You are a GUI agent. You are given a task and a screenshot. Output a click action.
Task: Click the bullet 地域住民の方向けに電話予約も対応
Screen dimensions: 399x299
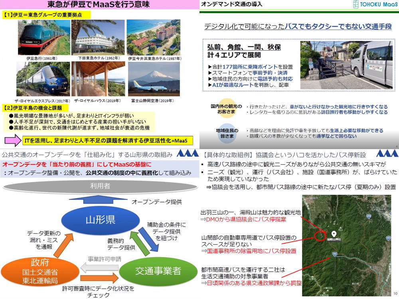[251, 79]
